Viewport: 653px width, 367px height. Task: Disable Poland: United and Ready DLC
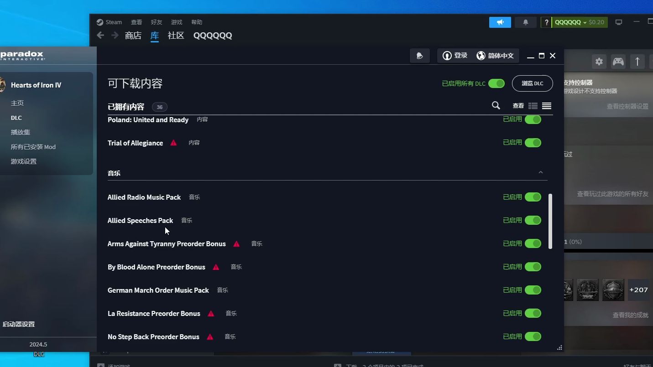point(533,119)
